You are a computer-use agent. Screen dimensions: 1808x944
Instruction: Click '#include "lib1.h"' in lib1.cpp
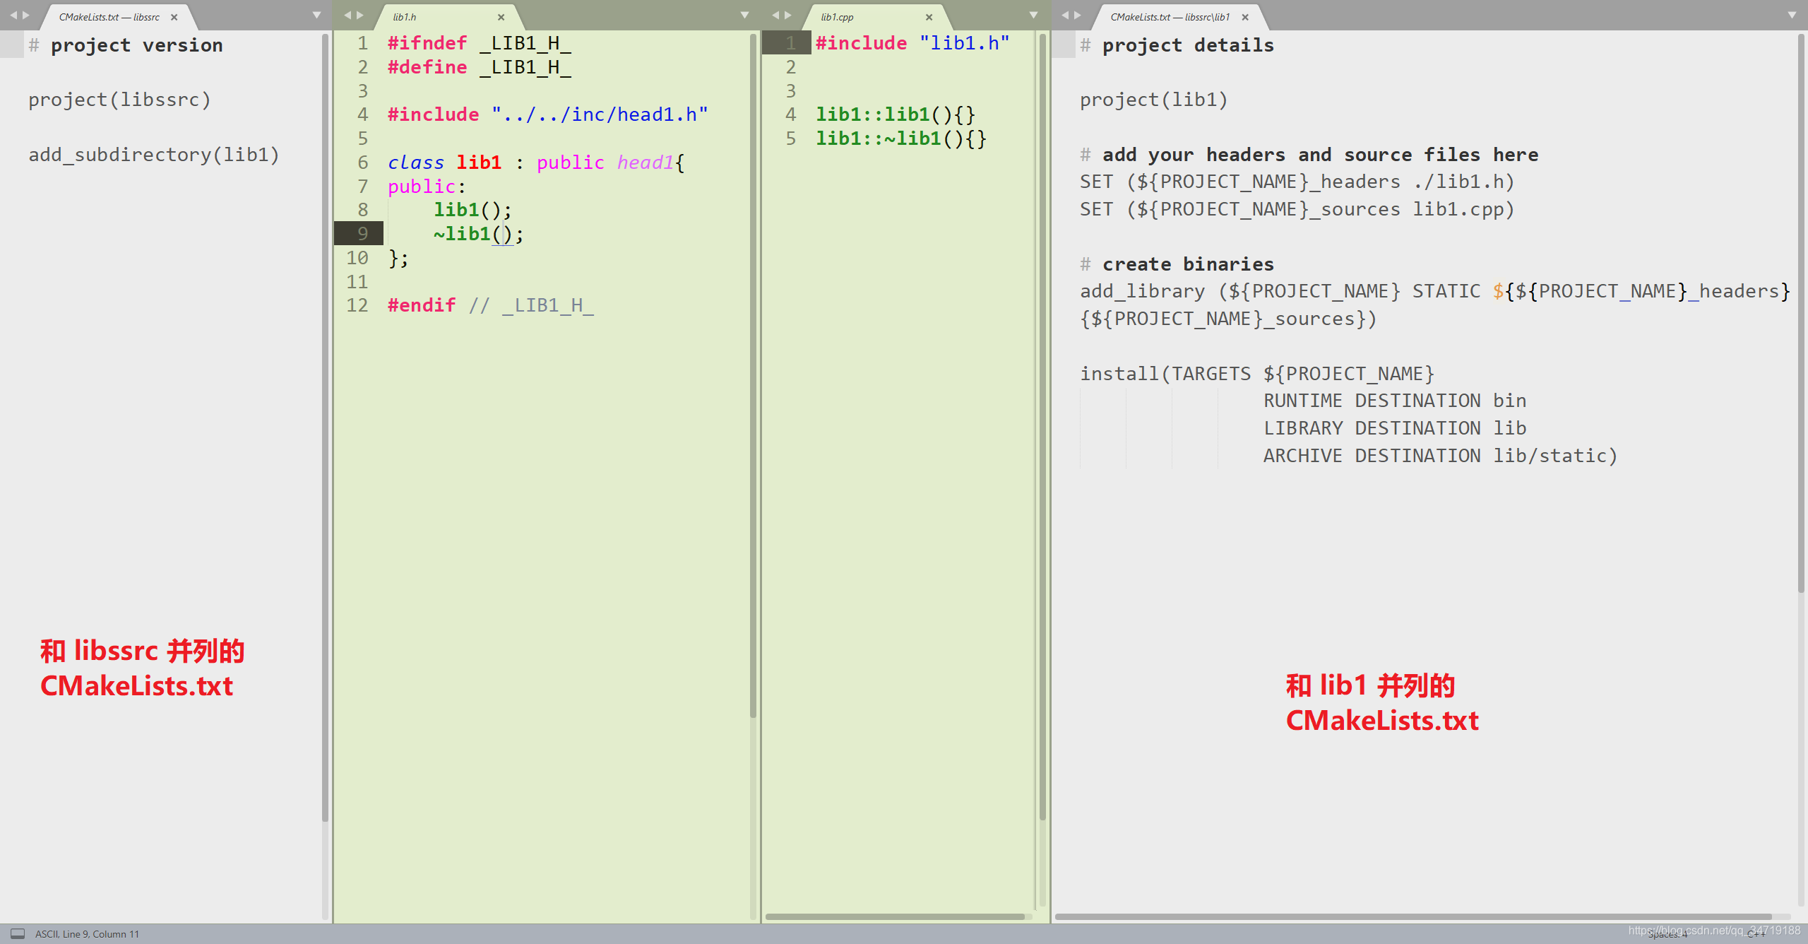[912, 43]
